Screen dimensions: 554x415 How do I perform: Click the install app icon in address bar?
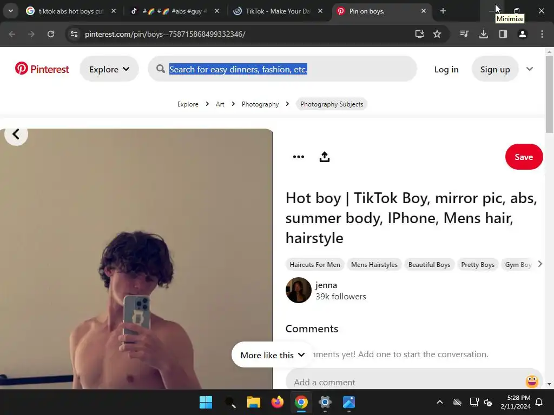[x=419, y=34]
